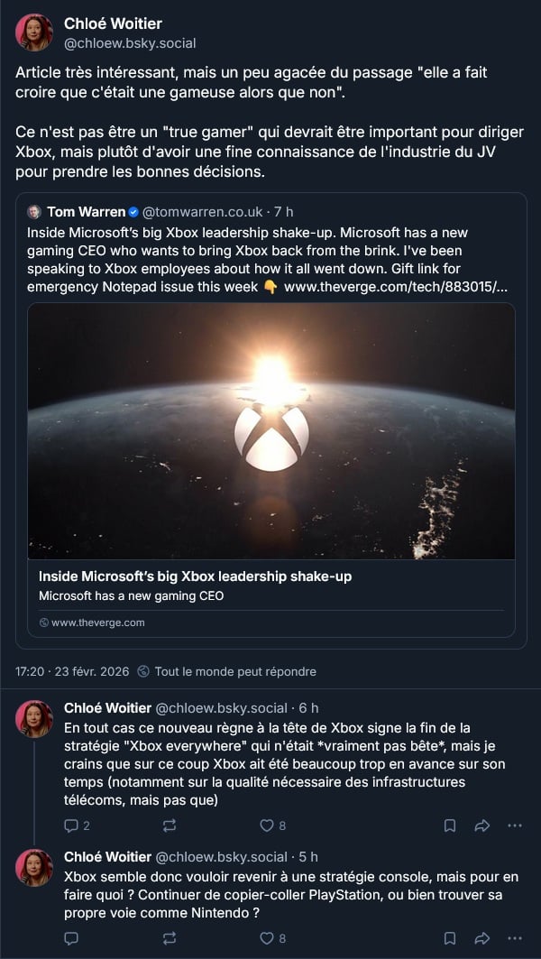
Task: Like the 5 h console strategy post
Action: 266,938
